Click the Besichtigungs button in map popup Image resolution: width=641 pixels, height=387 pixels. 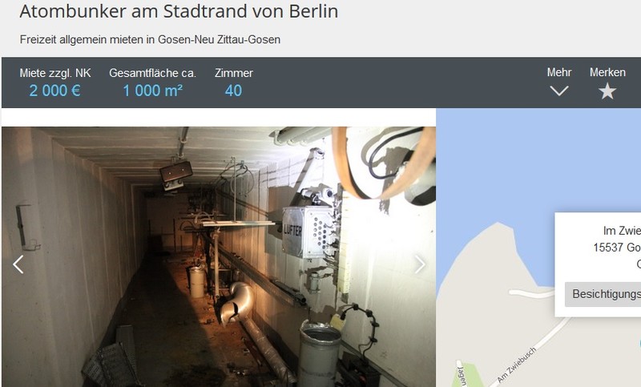(603, 294)
